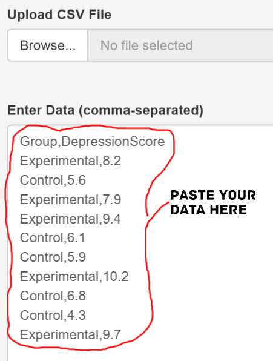Place cursor on 'Control,4.3' line
Viewport: 273px width, 361px height.
53,315
